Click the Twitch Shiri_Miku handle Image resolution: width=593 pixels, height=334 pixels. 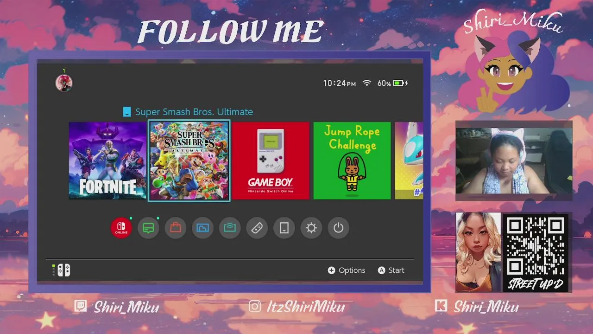coord(126,307)
